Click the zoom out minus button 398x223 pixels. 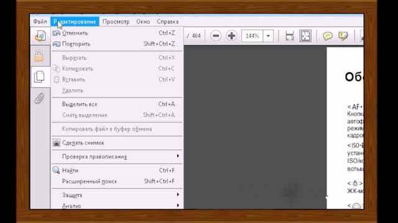click(216, 36)
